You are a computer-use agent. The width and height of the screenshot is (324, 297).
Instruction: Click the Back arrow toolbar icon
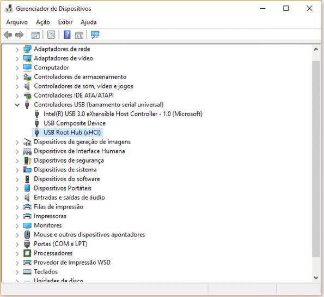point(8,35)
